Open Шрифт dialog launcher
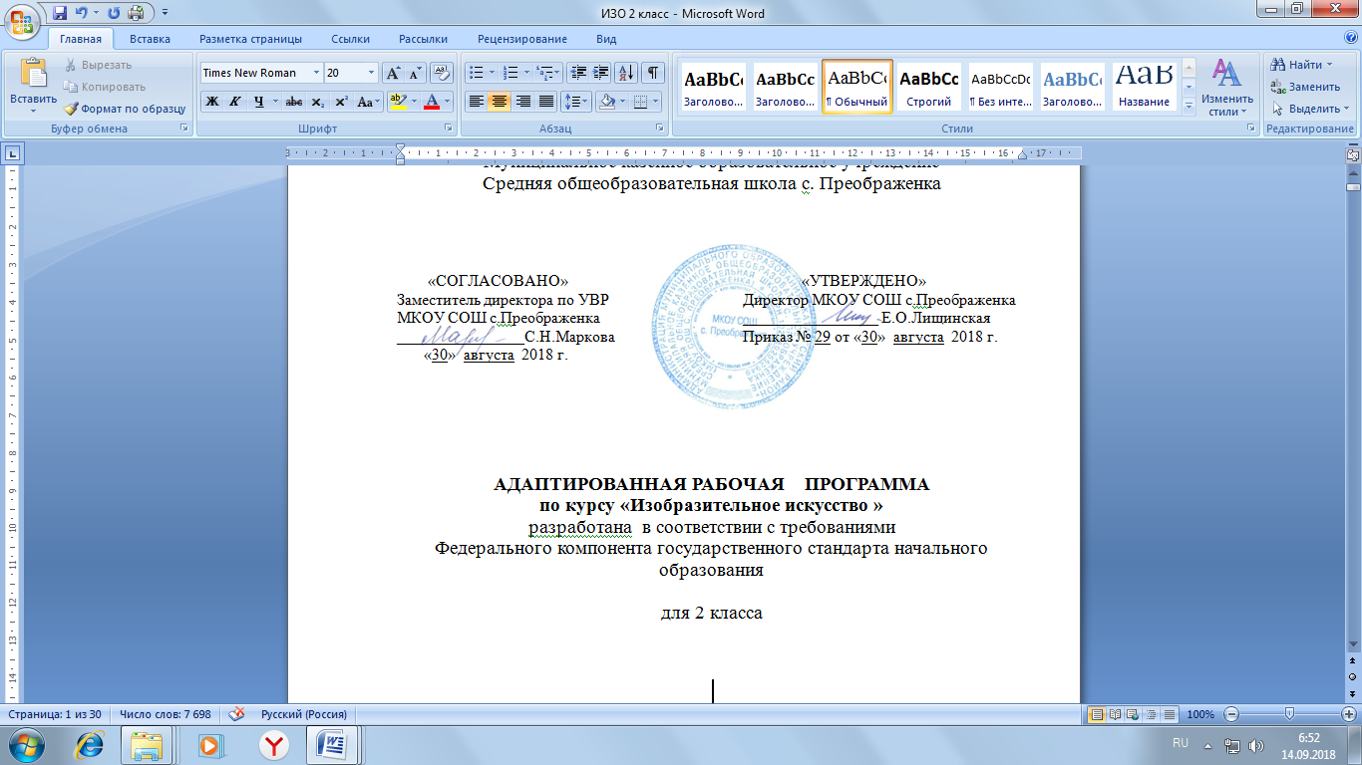 point(449,128)
